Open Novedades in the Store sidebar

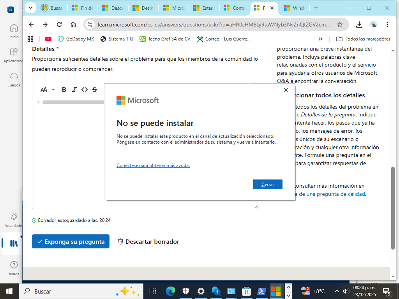click(14, 220)
